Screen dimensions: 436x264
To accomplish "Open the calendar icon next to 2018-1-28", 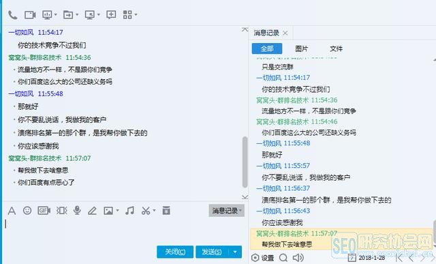I will [352, 258].
